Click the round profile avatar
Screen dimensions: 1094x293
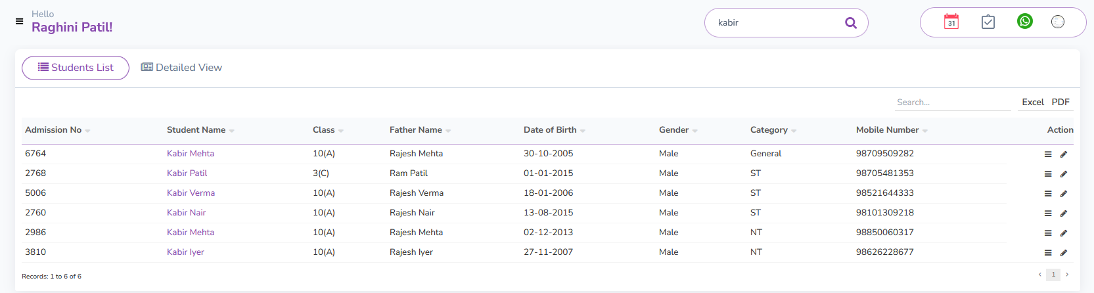point(1057,22)
